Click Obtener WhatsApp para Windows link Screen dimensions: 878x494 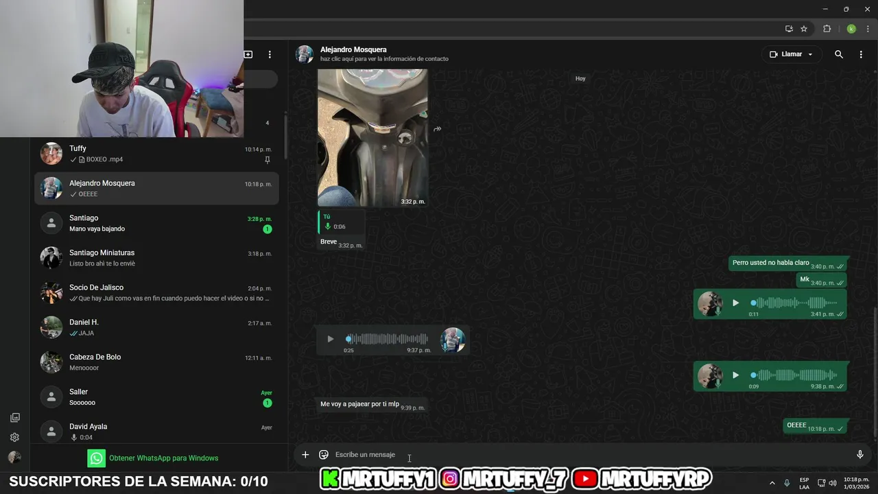point(153,458)
